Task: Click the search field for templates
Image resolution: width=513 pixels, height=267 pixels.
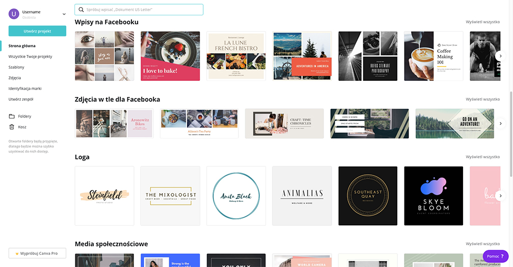Action: pyautogui.click(x=139, y=10)
